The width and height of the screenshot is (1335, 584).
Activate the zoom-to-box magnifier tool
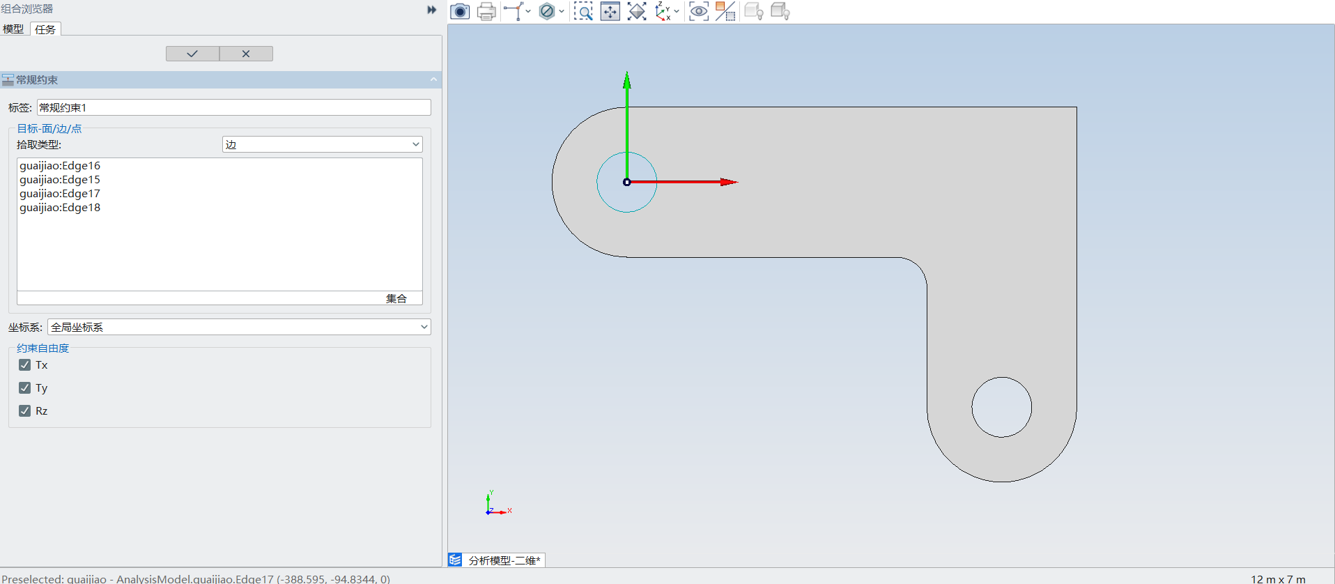click(583, 11)
